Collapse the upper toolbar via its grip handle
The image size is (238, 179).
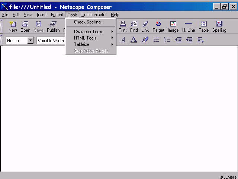pos(1,26)
